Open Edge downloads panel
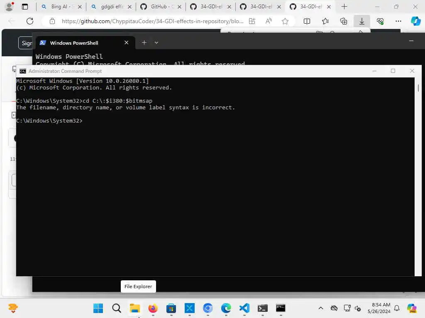The image size is (425, 318). (362, 21)
